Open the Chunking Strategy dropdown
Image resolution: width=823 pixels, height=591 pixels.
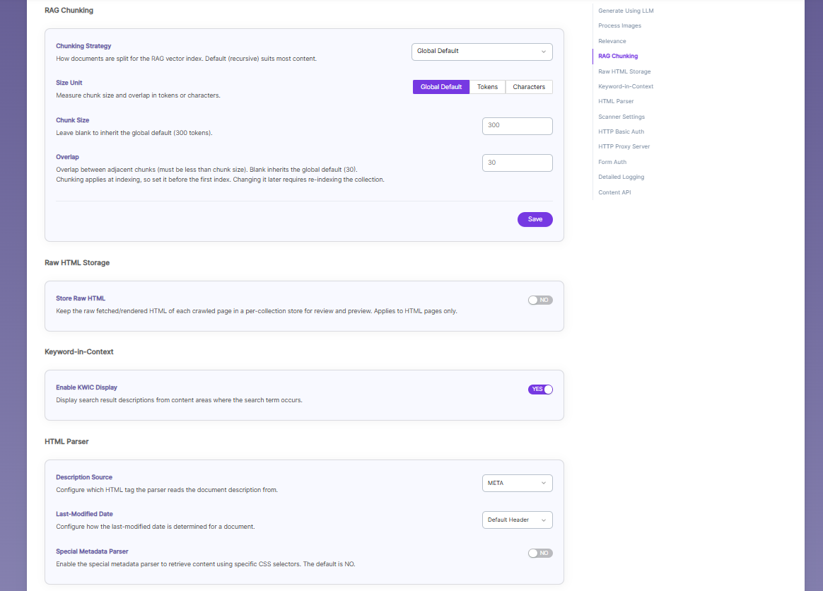click(x=481, y=52)
